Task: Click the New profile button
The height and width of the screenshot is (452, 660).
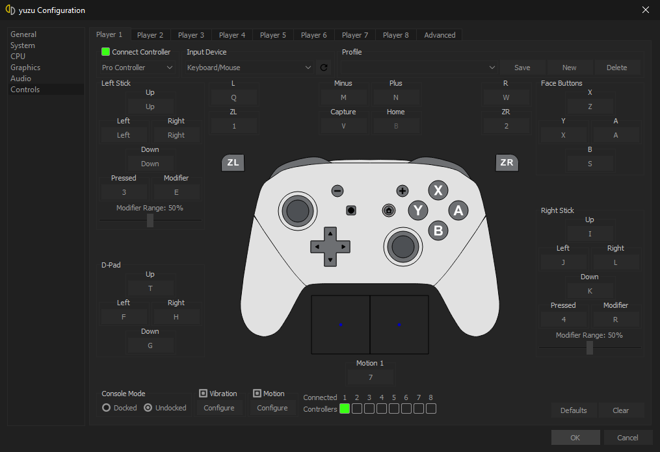Action: (x=569, y=68)
